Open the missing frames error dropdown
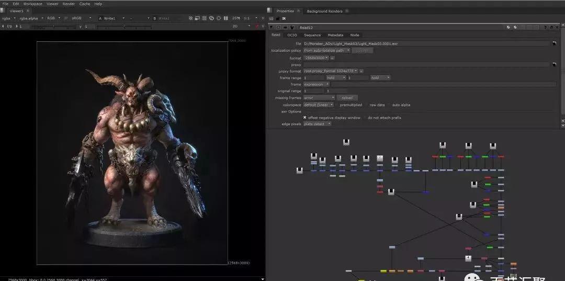 [319, 98]
